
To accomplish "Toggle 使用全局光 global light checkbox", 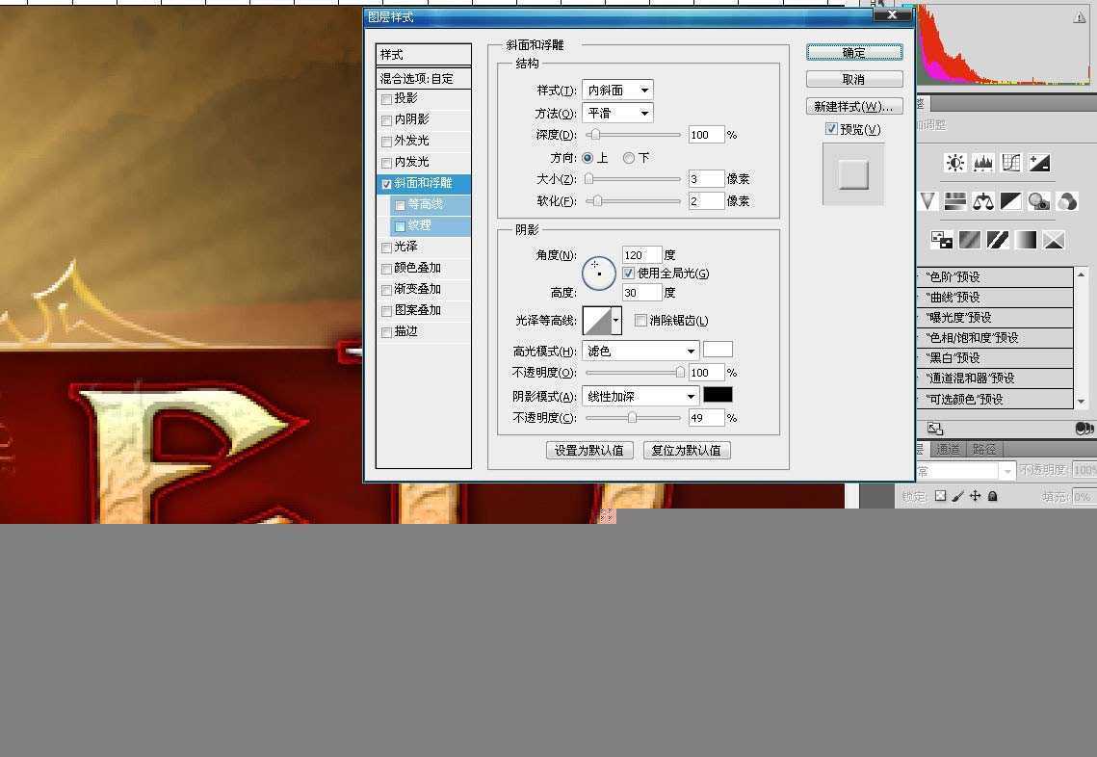I will click(628, 273).
